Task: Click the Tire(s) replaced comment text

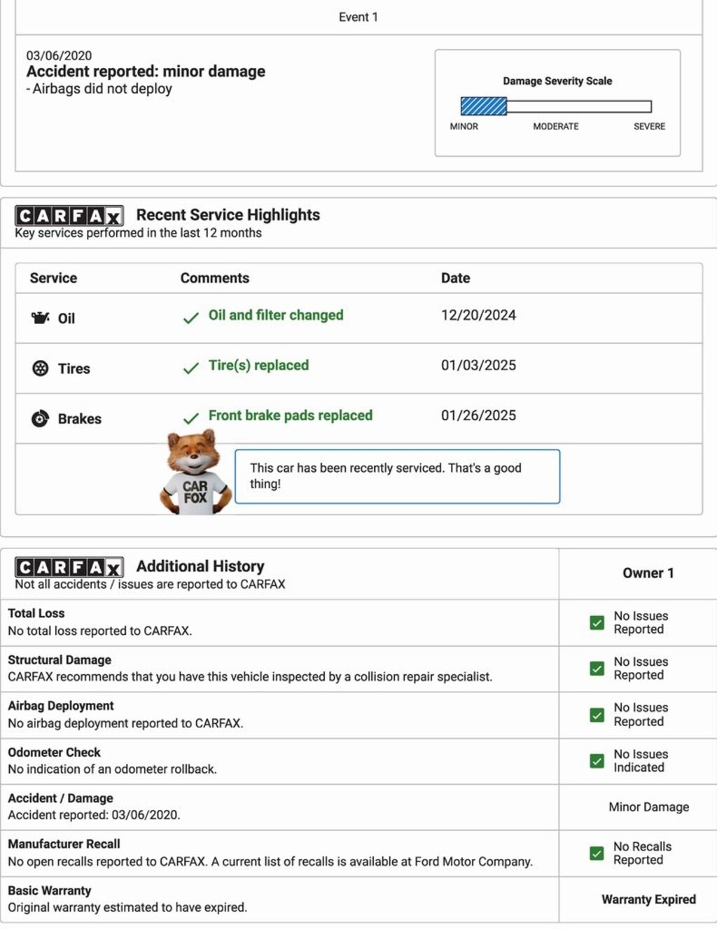Action: coord(258,365)
